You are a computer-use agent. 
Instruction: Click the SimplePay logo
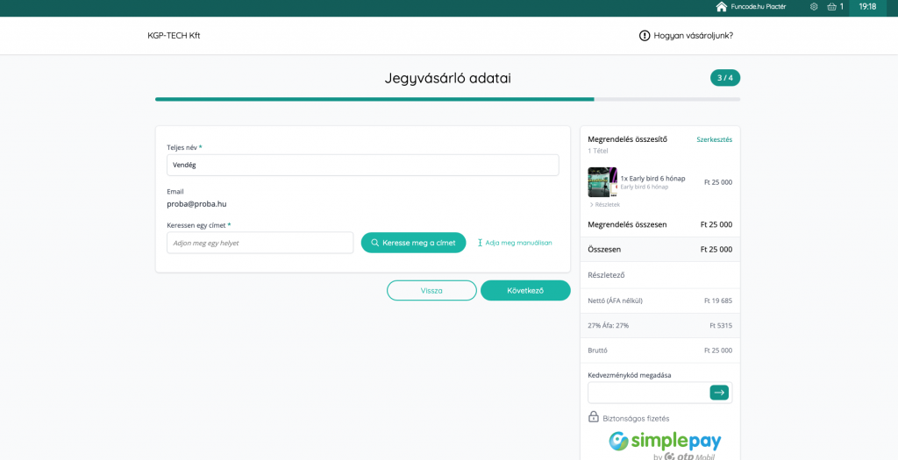pyautogui.click(x=665, y=442)
